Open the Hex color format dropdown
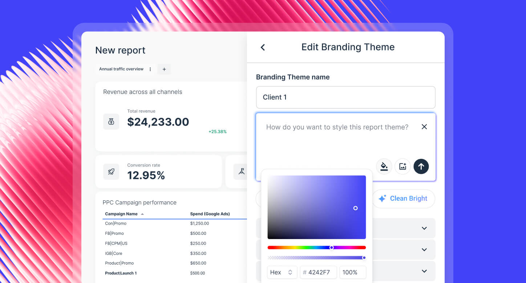526x283 pixels. point(282,272)
